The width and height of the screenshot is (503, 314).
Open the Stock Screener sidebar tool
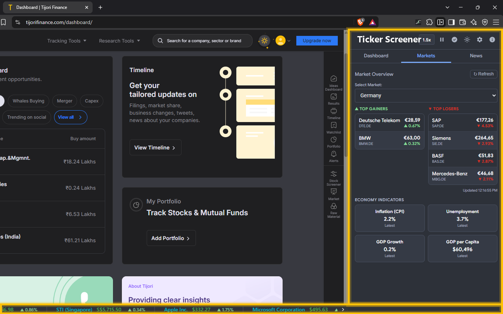click(x=334, y=178)
